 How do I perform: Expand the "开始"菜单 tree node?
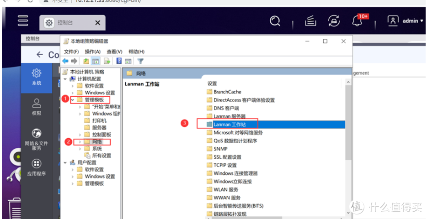tap(80, 107)
